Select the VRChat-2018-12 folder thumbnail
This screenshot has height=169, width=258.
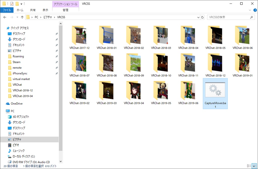point(215,63)
